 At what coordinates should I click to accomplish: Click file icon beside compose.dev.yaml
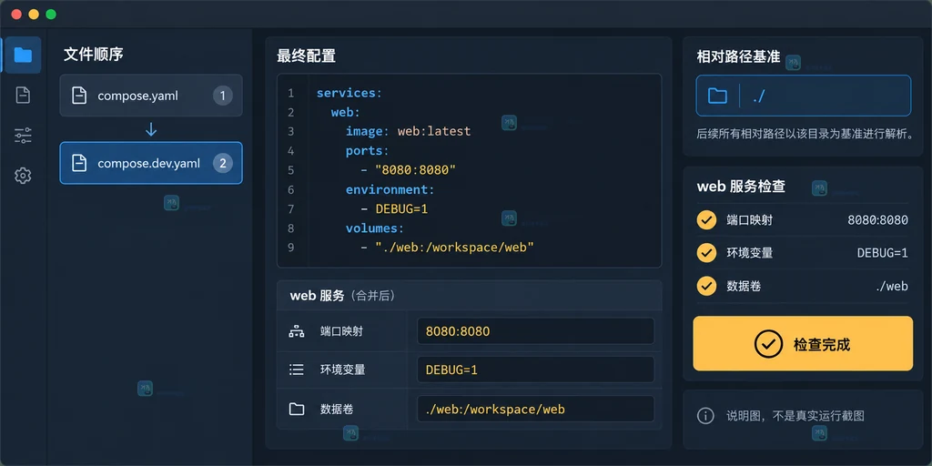[79, 164]
